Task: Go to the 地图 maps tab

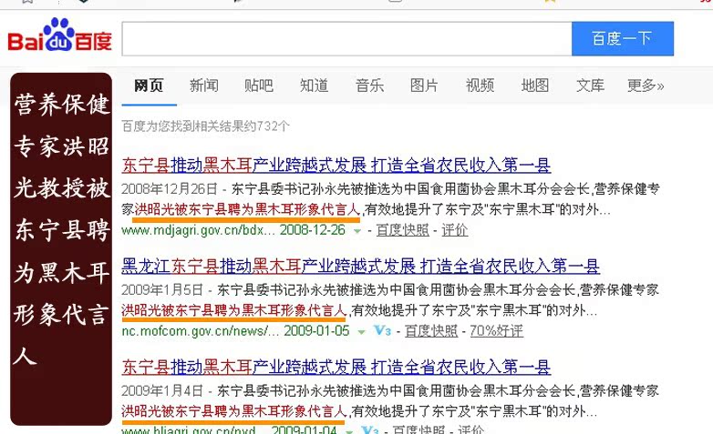Action: (x=535, y=86)
